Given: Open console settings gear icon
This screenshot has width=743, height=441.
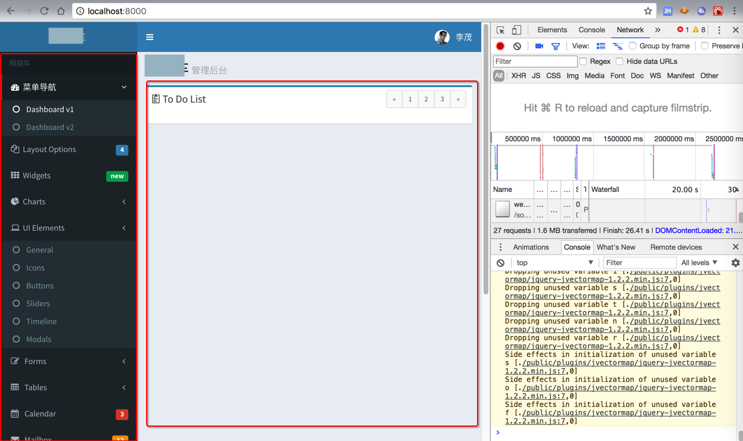Looking at the screenshot, I should click(735, 263).
